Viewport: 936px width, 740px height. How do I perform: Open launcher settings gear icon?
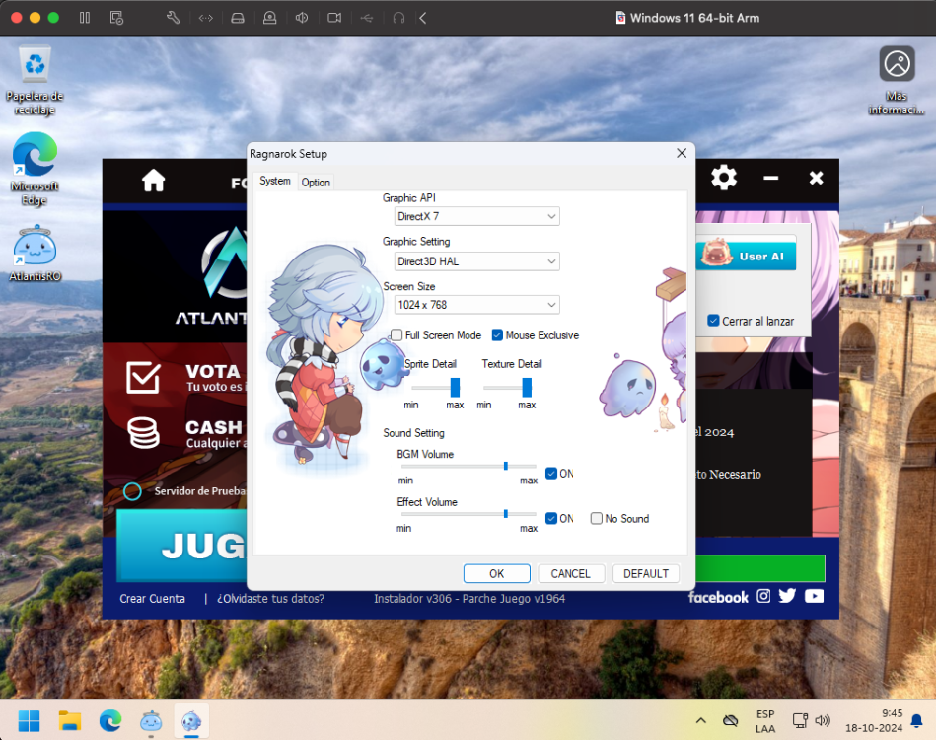[x=724, y=178]
